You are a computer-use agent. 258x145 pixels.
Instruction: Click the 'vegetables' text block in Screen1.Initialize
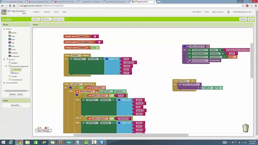pyautogui.click(x=129, y=62)
